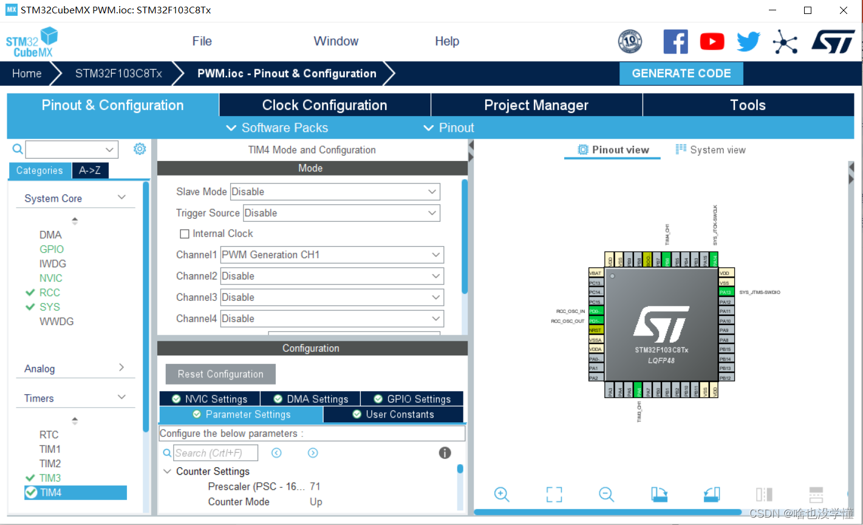Open the ST YouTube channel icon

[x=712, y=41]
